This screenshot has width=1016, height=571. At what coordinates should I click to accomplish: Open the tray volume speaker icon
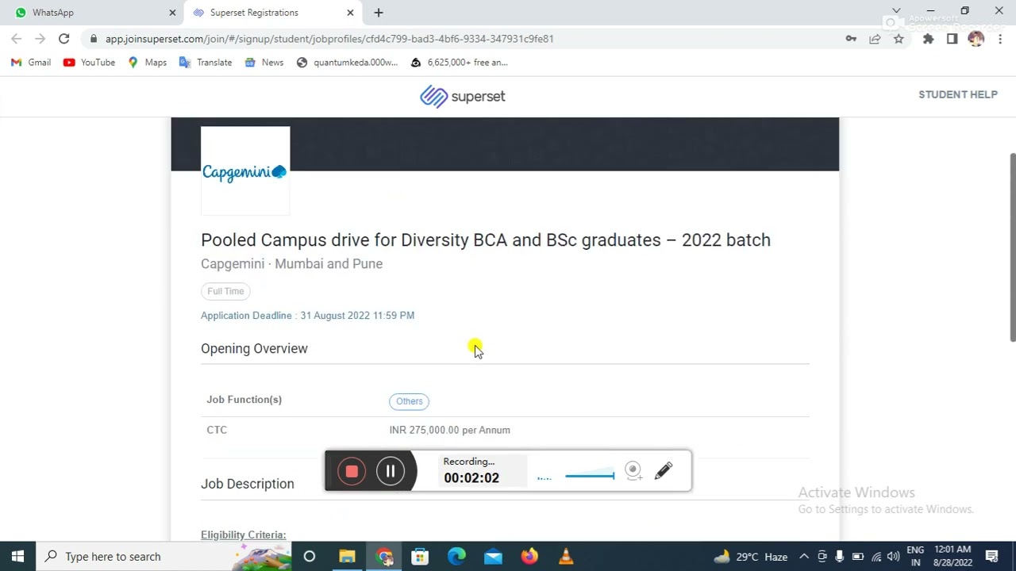coord(894,557)
